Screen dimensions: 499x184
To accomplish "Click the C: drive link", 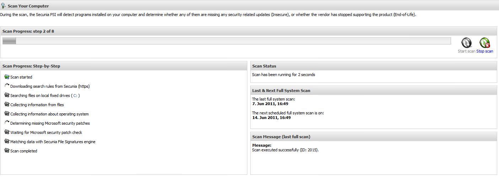I will 75,96.
